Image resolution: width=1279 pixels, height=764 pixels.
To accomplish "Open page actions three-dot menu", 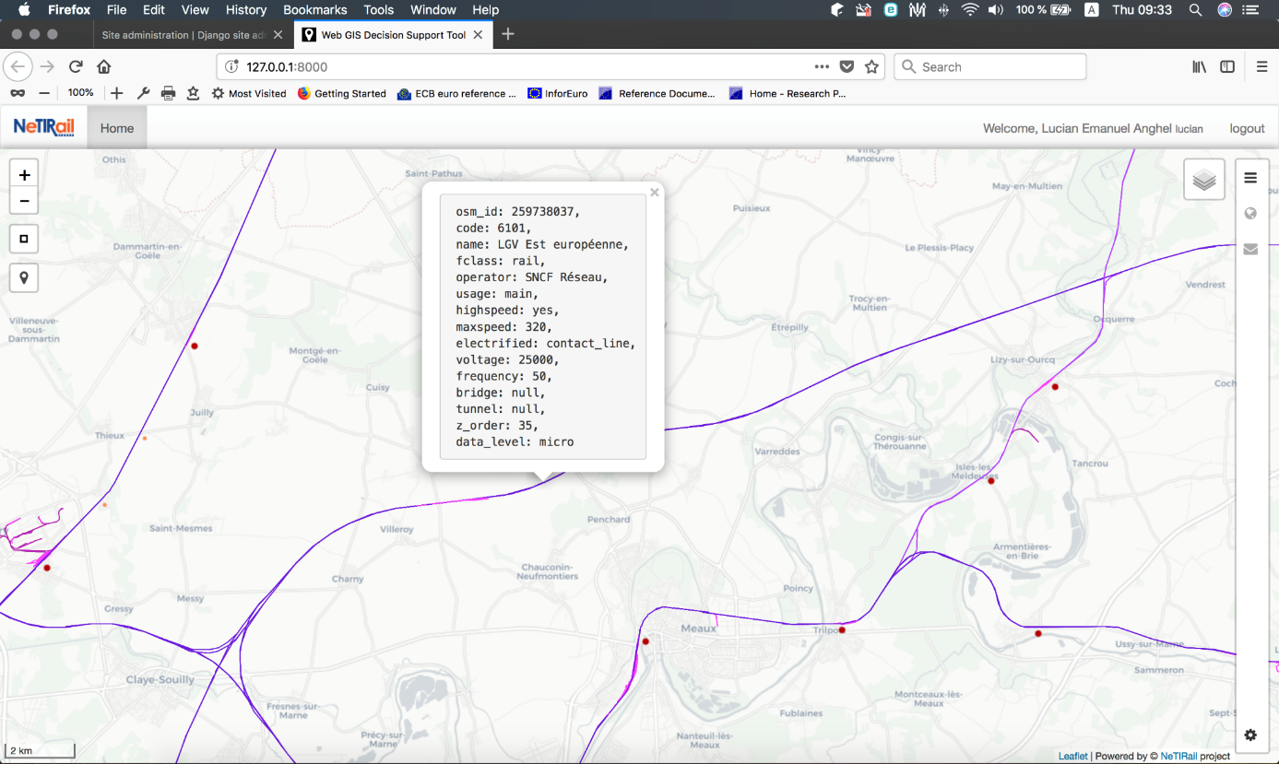I will (822, 67).
